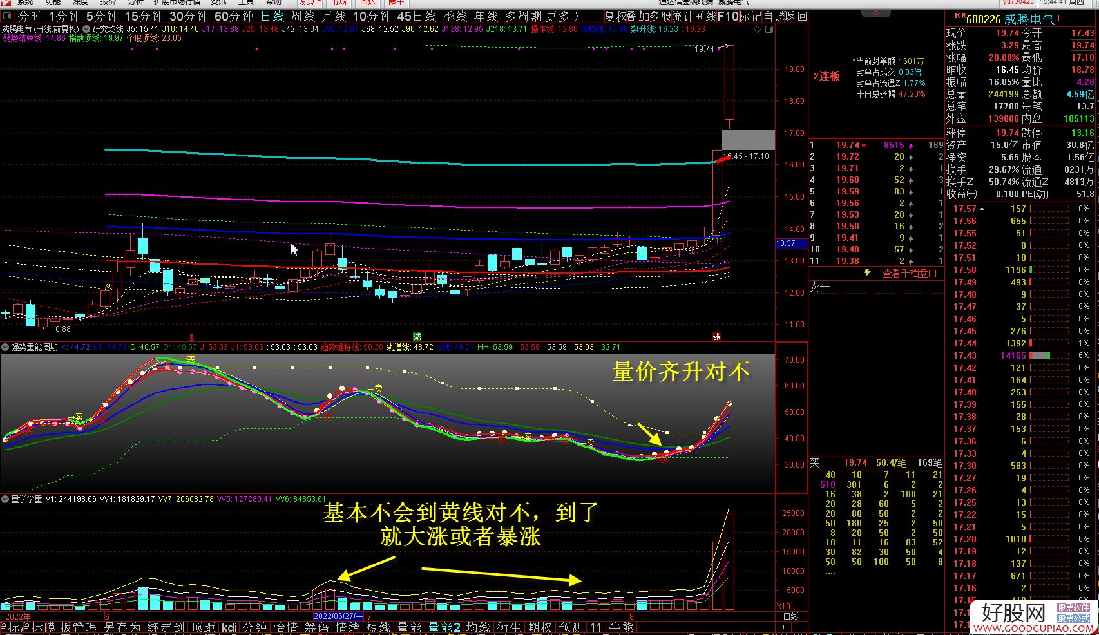Select the 15分钟 period tab
Image resolution: width=1099 pixels, height=635 pixels.
pos(144,16)
